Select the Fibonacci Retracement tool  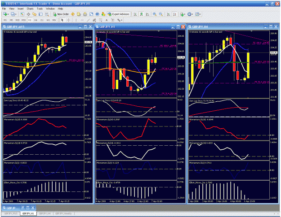tap(101, 20)
